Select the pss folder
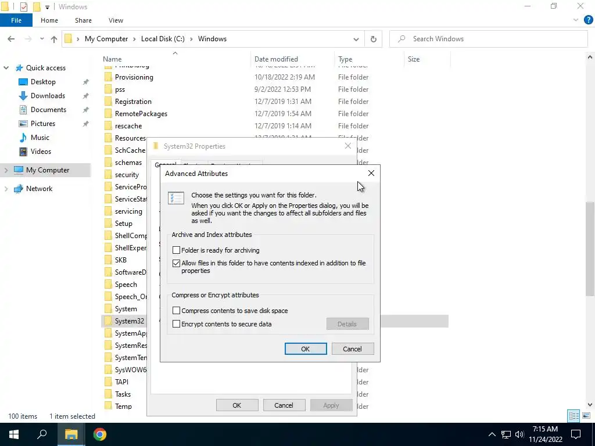The height and width of the screenshot is (446, 595). point(120,89)
